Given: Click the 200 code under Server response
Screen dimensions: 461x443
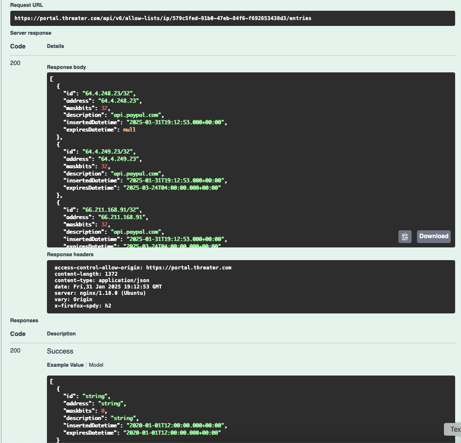Looking at the screenshot, I should (15, 63).
